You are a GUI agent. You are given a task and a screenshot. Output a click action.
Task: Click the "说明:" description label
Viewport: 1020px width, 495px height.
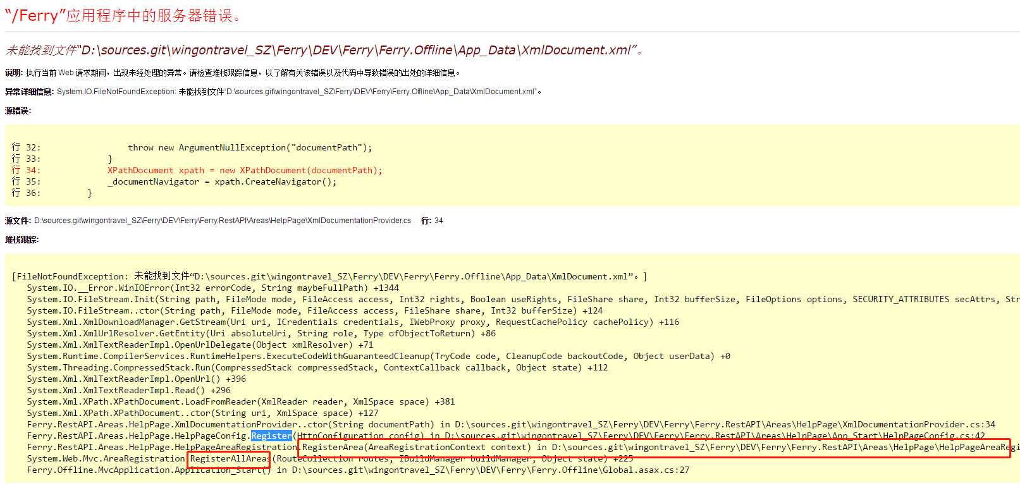[14, 73]
